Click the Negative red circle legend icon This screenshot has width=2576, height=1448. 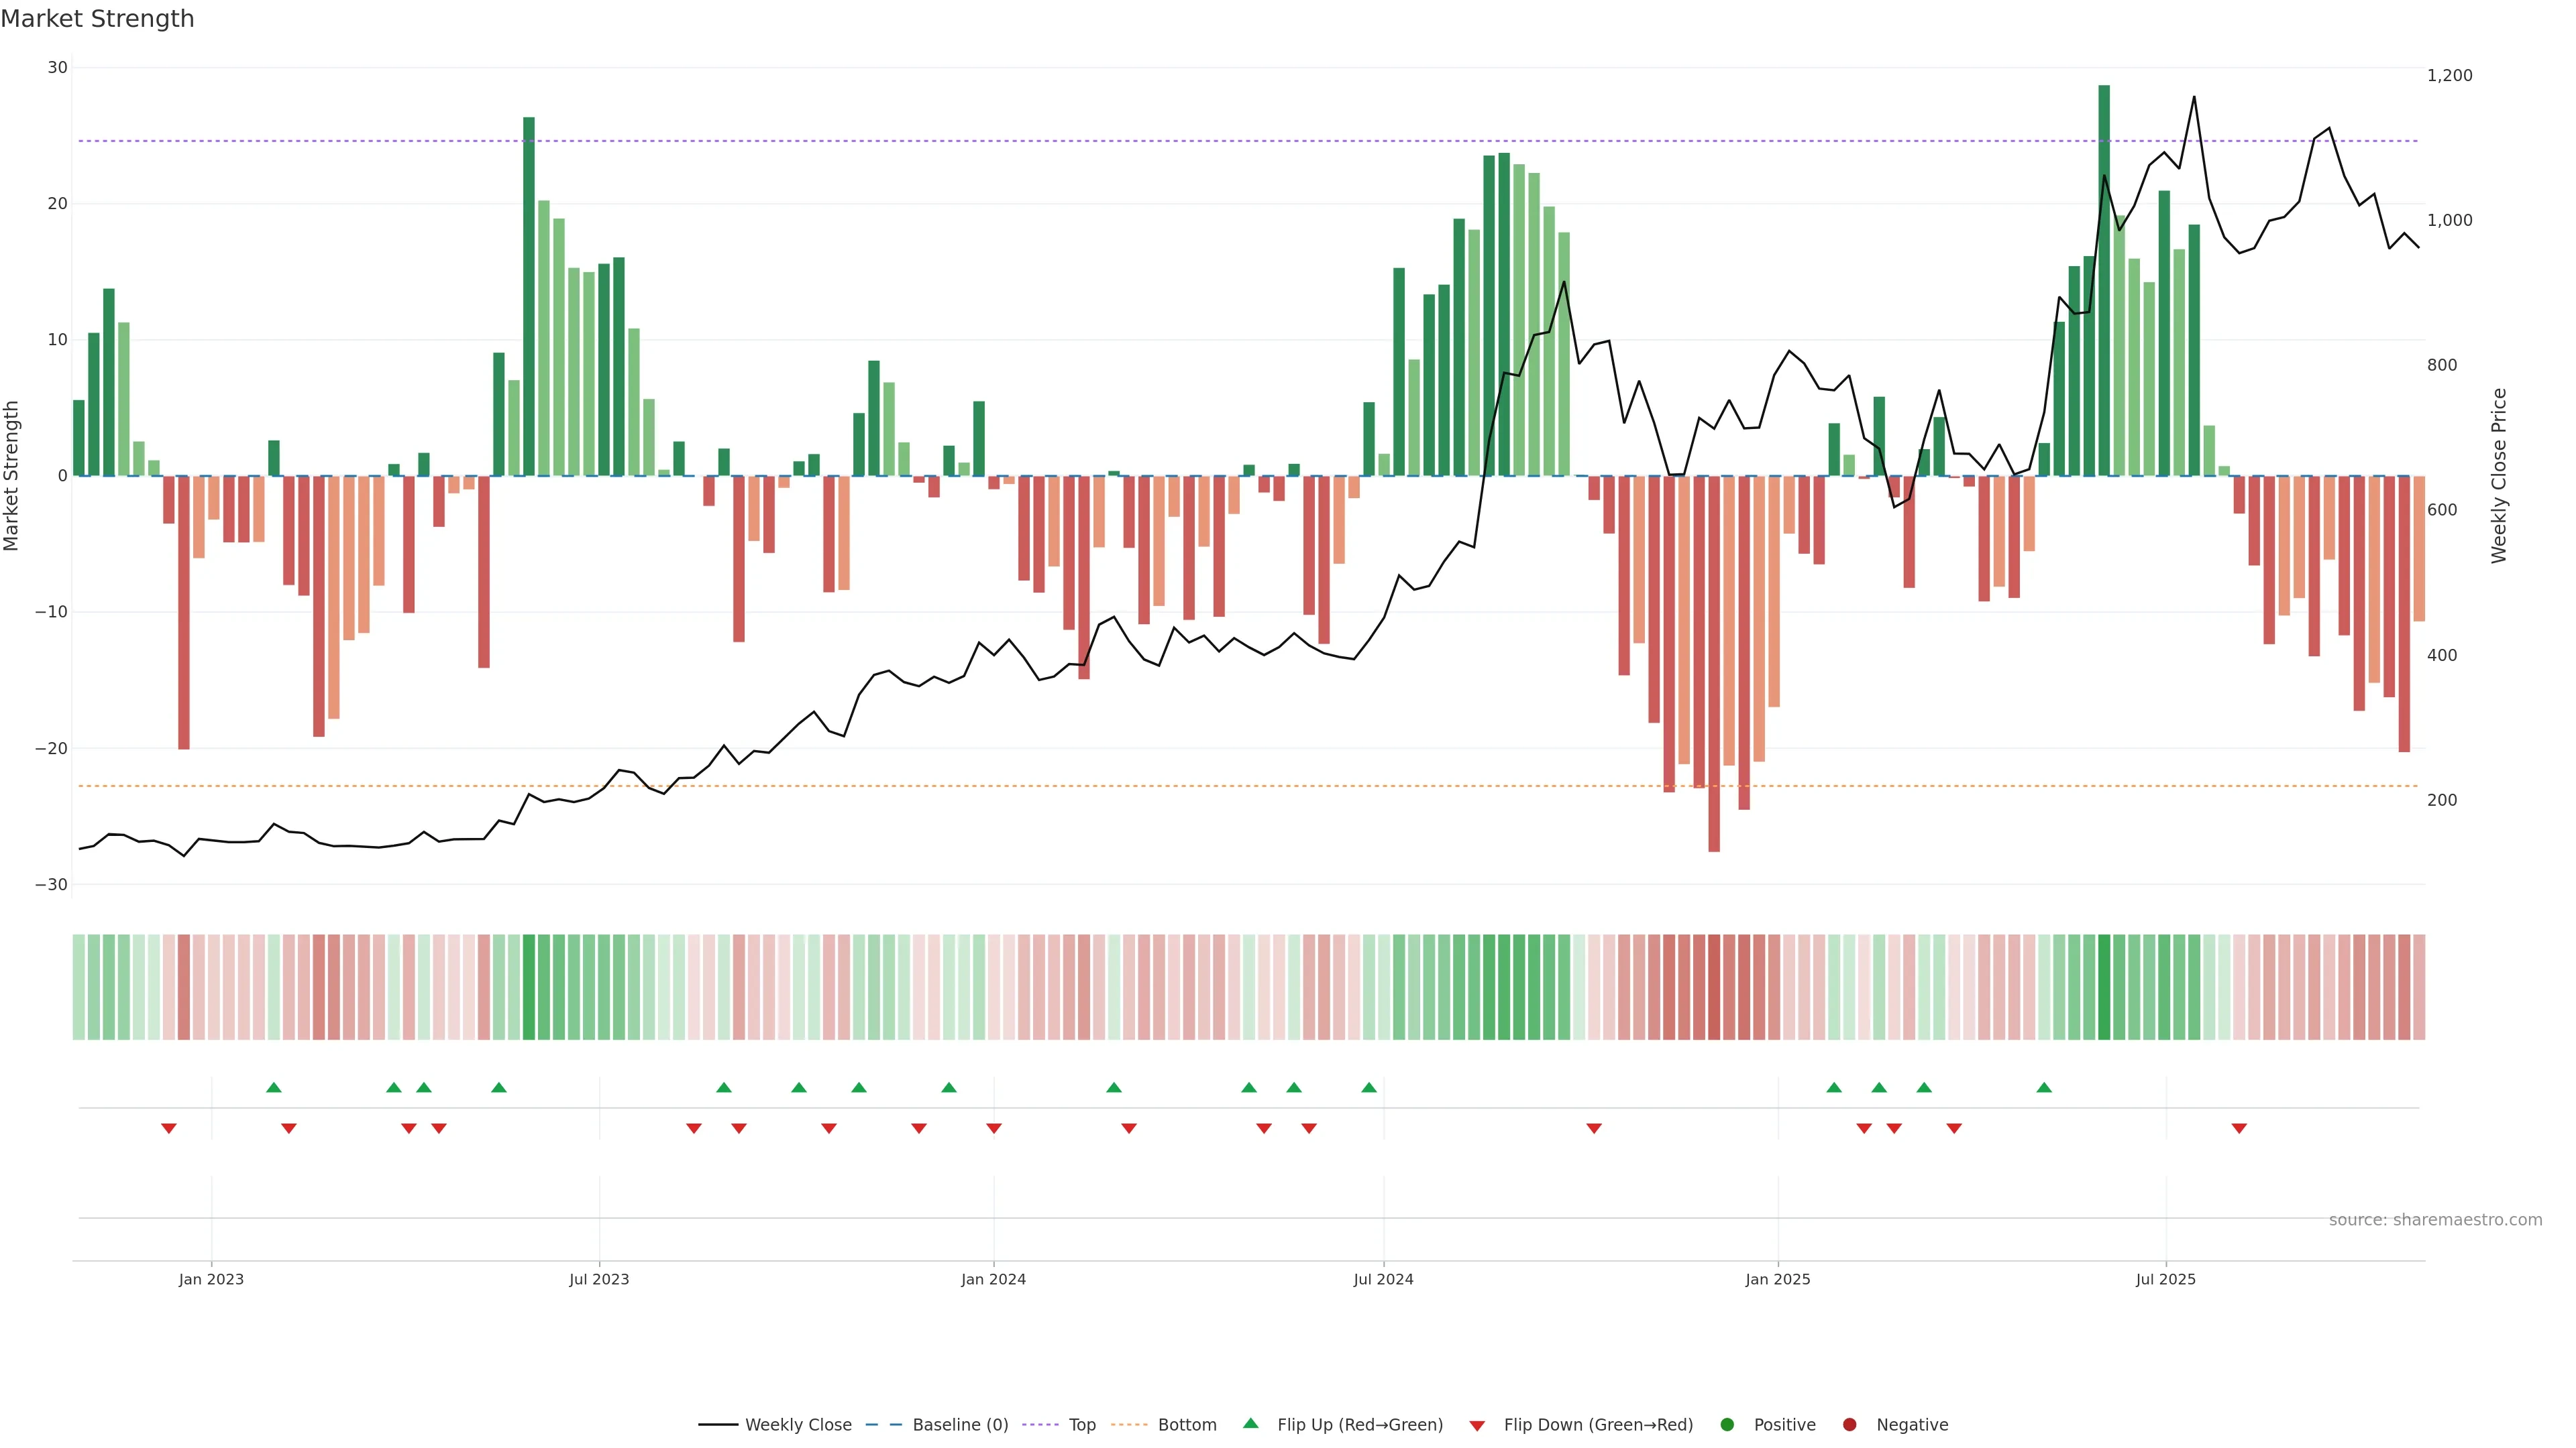(1849, 1425)
